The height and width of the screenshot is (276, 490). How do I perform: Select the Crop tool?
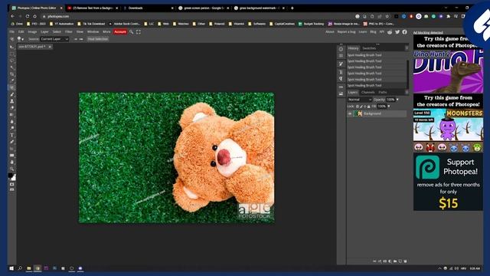click(x=12, y=74)
